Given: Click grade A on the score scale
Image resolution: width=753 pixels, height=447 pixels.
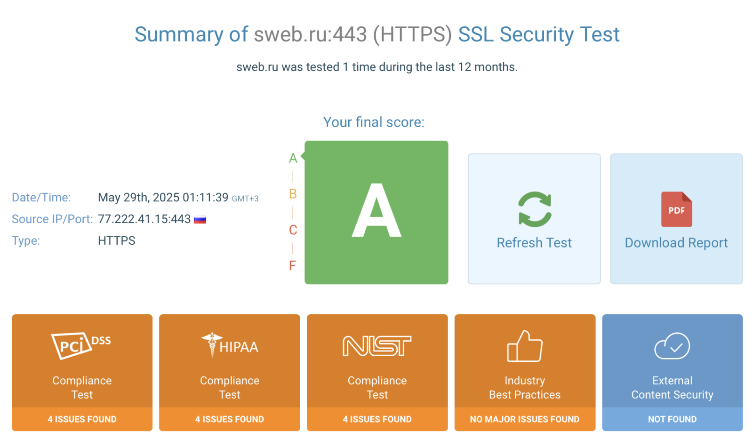Looking at the screenshot, I should [293, 158].
